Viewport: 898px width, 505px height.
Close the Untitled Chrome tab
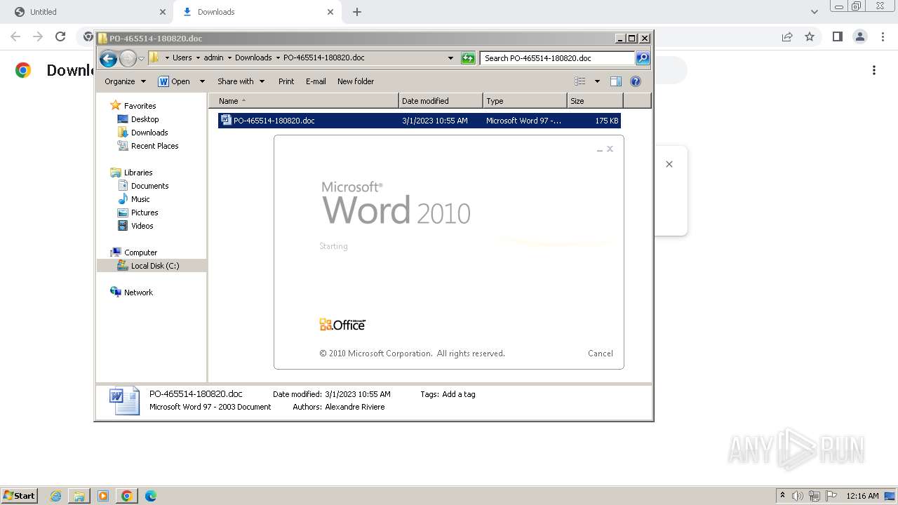163,12
